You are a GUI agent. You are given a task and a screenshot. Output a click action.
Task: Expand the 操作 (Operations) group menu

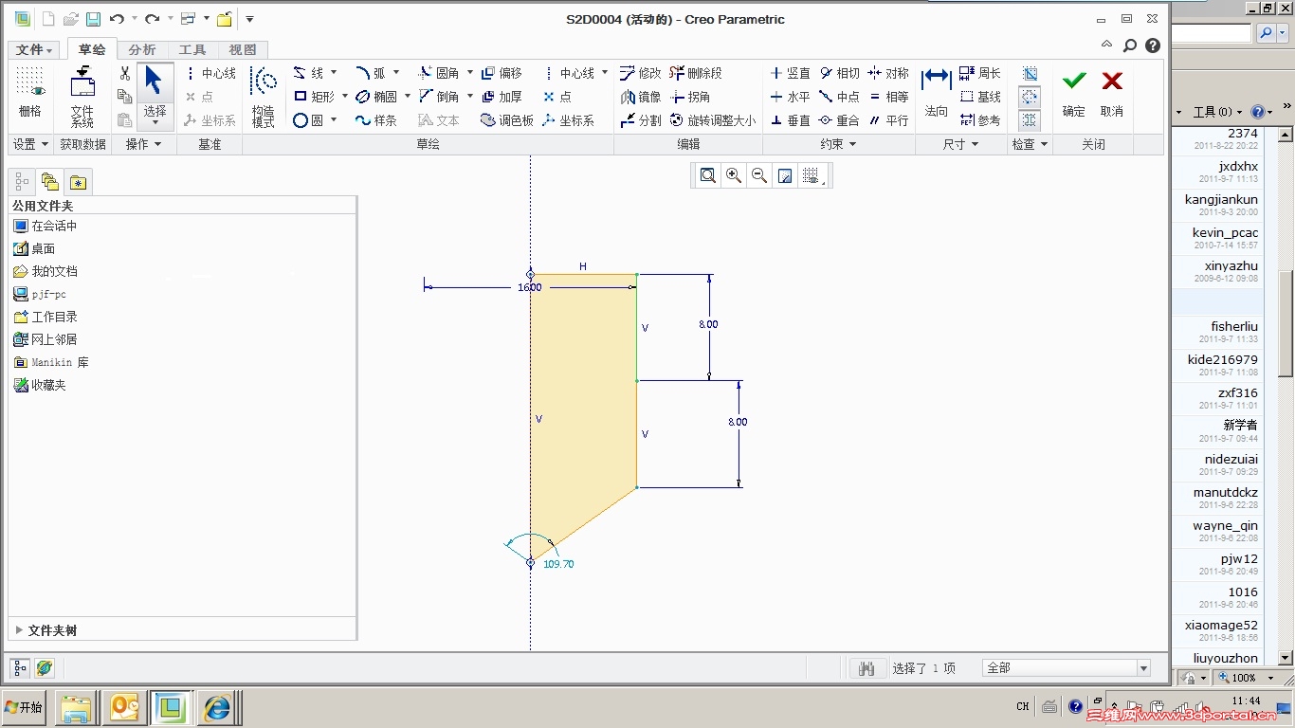[x=144, y=144]
